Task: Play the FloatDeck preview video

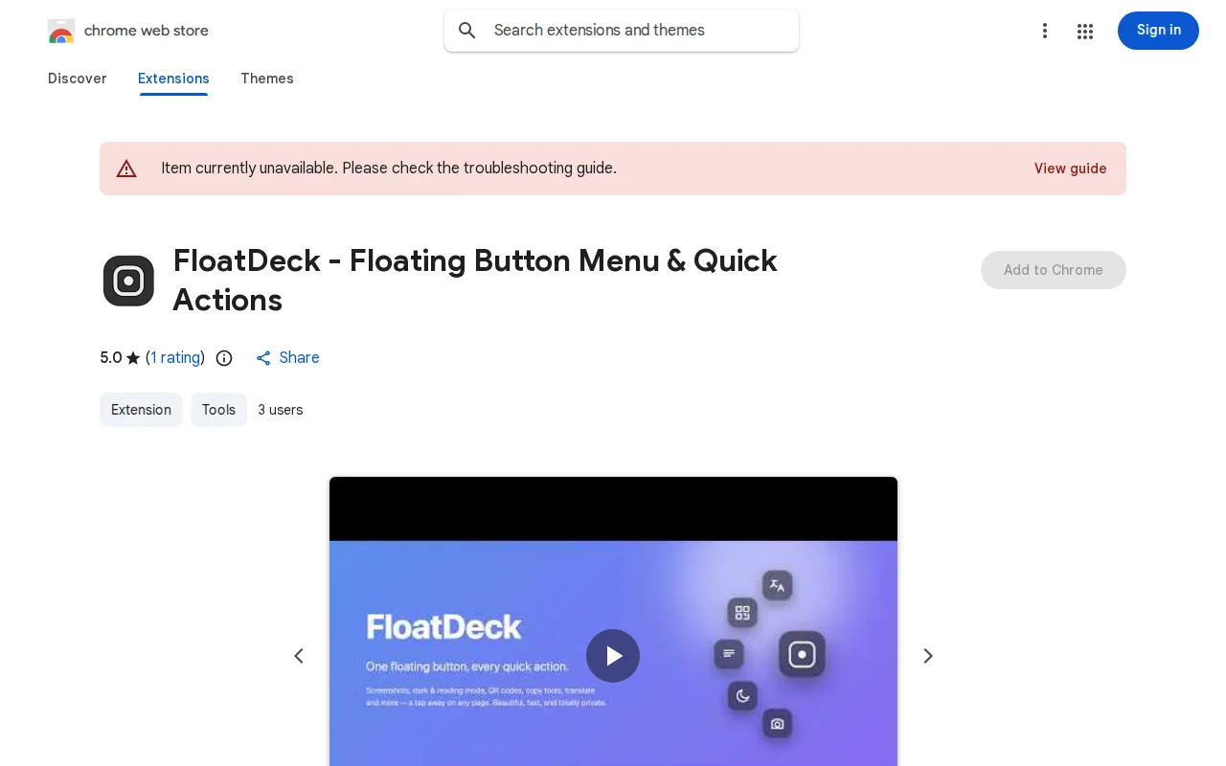Action: (613, 656)
